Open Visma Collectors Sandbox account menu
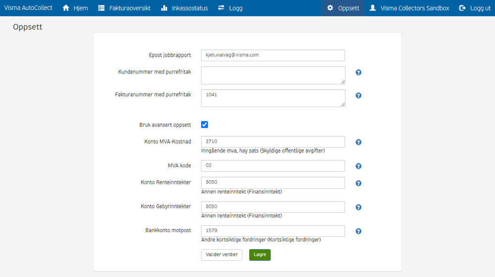The image size is (495, 277). [x=409, y=8]
